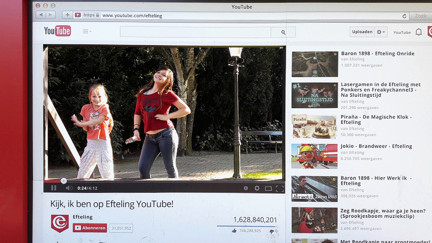Click Lasergamen in de Efteling title

click(381, 90)
